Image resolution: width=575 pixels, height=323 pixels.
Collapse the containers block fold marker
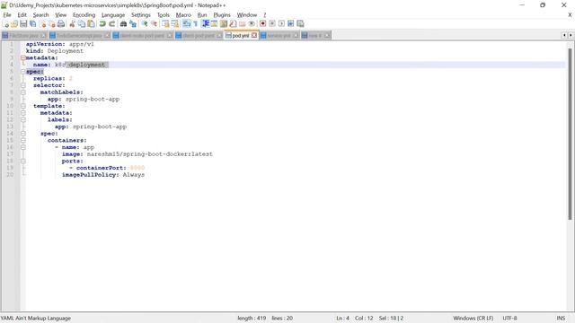pyautogui.click(x=23, y=141)
